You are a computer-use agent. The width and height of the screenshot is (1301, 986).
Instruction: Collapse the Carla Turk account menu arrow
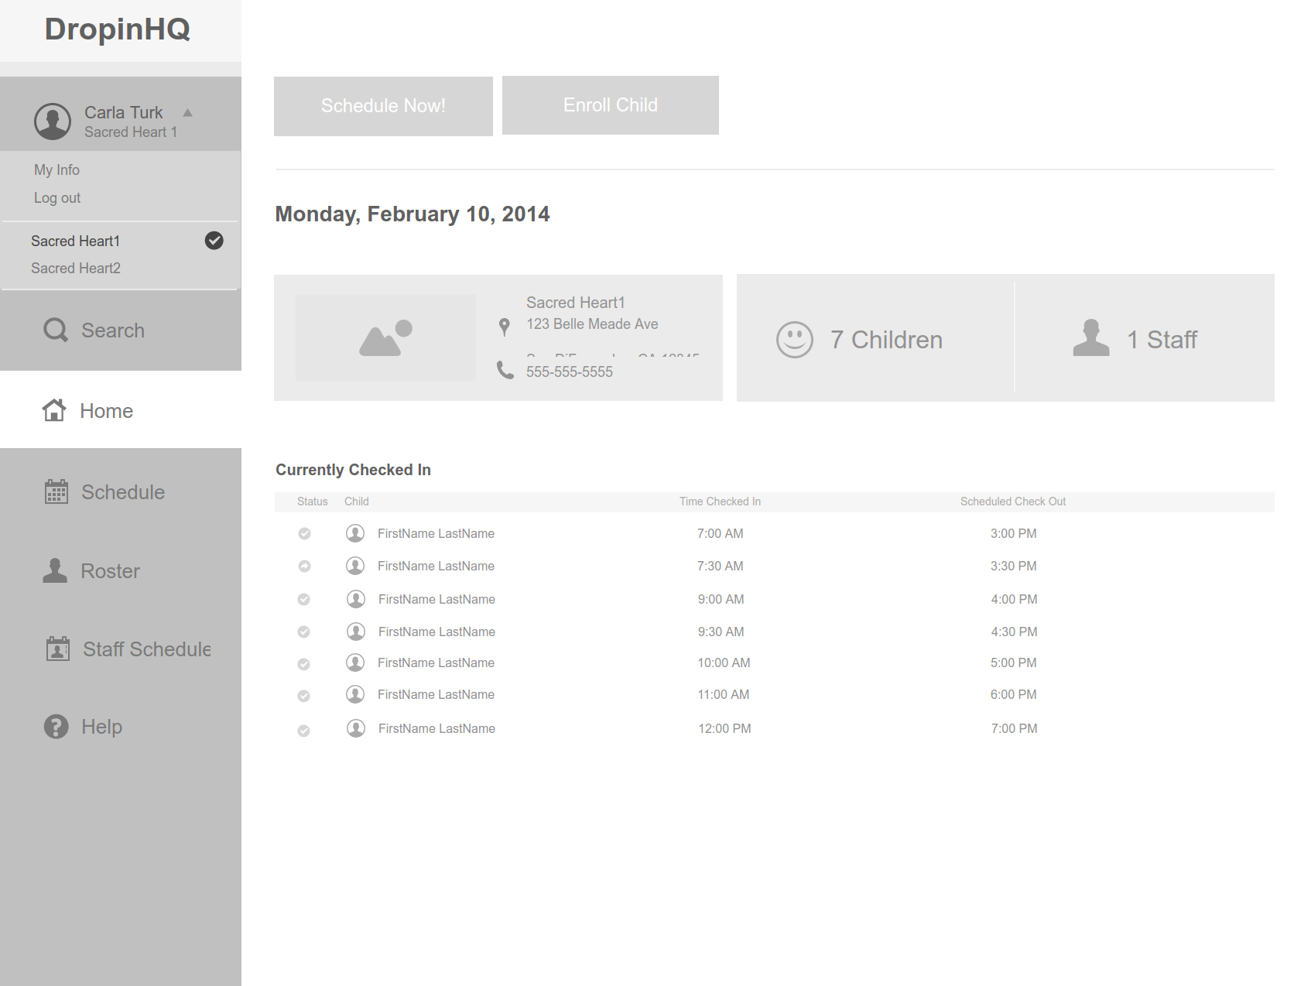pyautogui.click(x=187, y=112)
